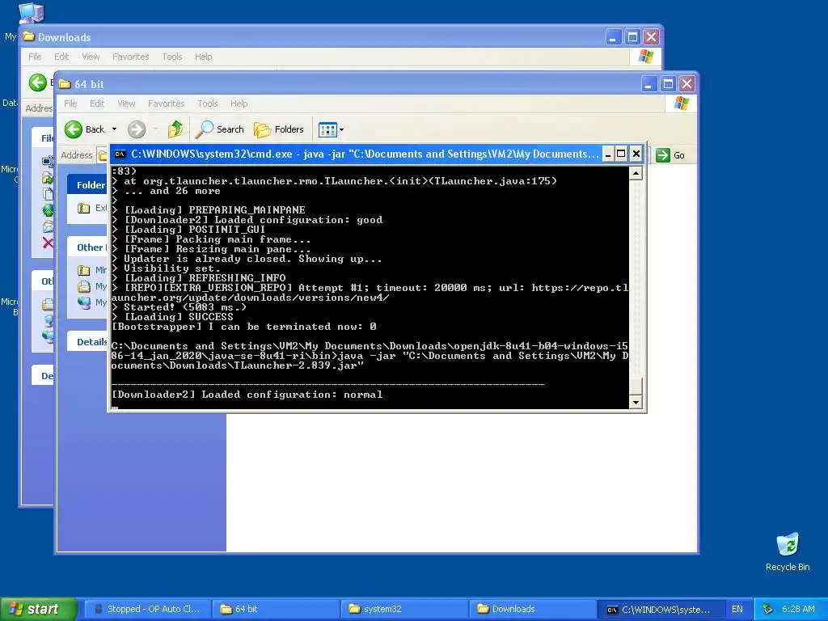828x621 pixels.
Task: Open Tools menu in 64 bit window
Action: [208, 103]
